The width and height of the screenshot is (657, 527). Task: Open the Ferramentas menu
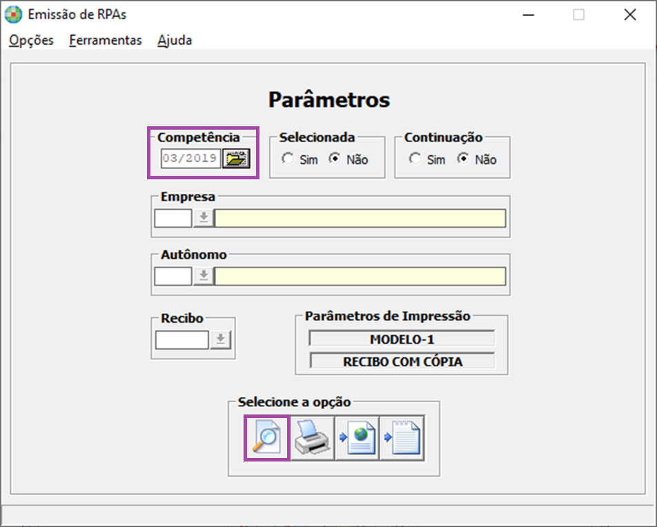pos(106,40)
